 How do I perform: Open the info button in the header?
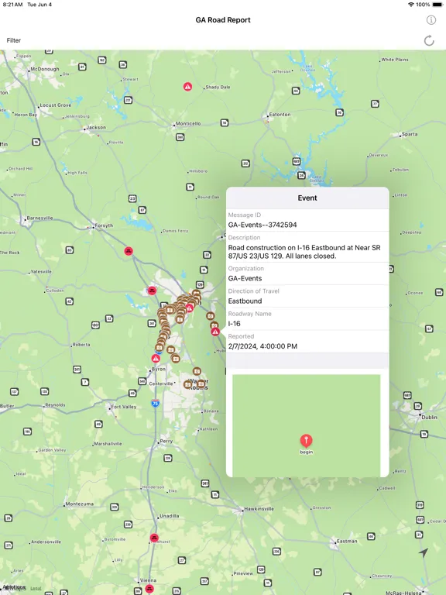pos(431,20)
